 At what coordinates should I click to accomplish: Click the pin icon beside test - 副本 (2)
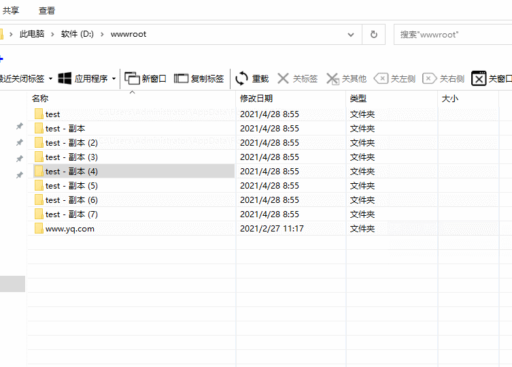[20, 142]
